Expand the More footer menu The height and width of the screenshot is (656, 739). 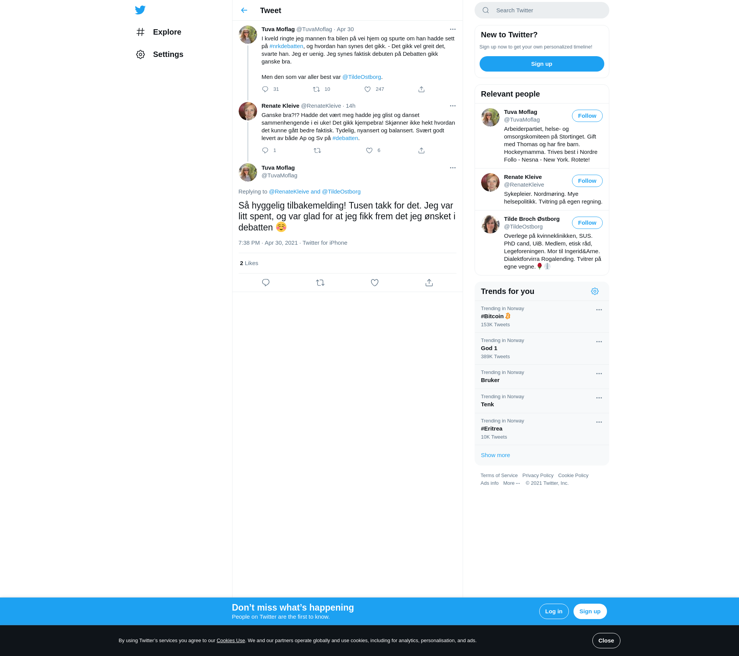click(x=512, y=483)
